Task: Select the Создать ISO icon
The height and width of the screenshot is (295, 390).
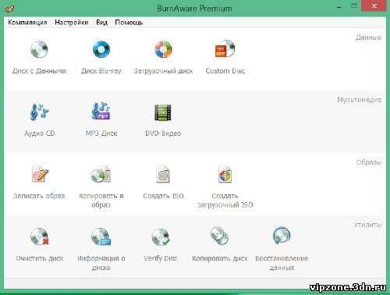Action: pos(163,174)
